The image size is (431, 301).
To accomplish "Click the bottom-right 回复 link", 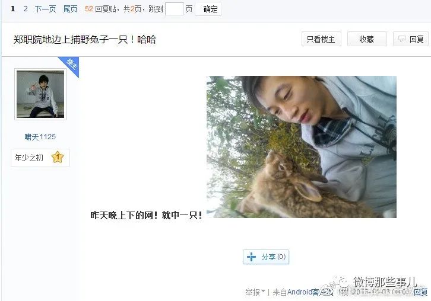I will click(421, 292).
